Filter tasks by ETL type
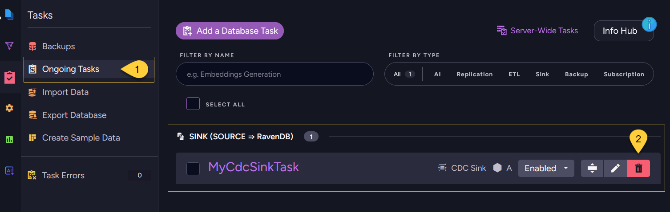The height and width of the screenshot is (212, 670). coord(514,74)
